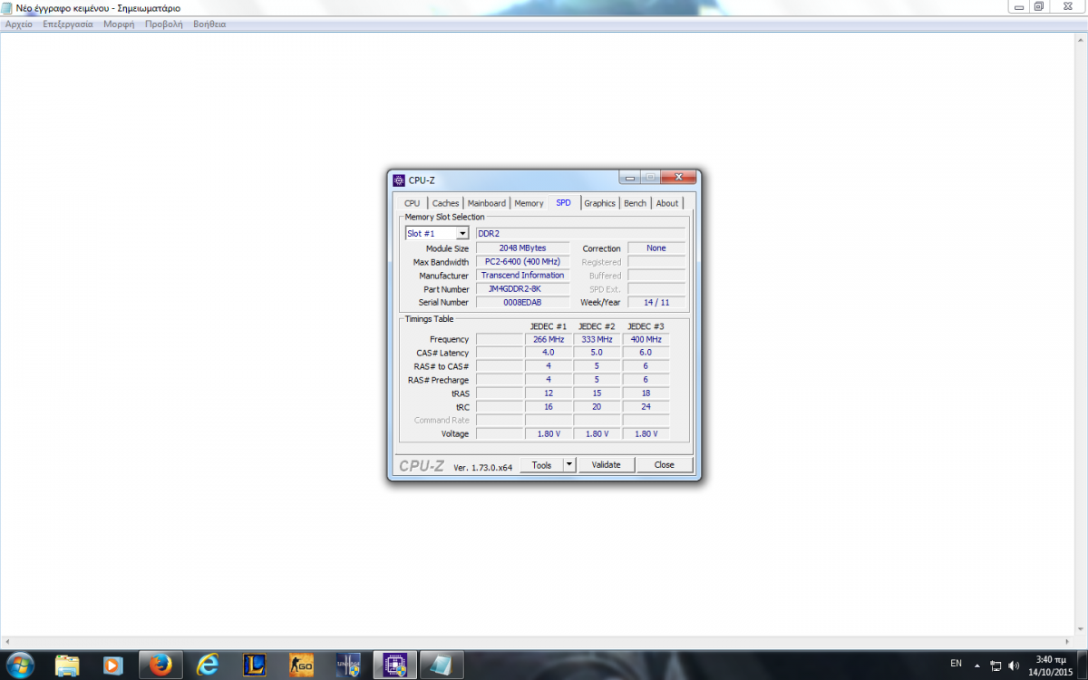
Task: Open the Unigine benchmark taskbar icon
Action: click(x=348, y=665)
